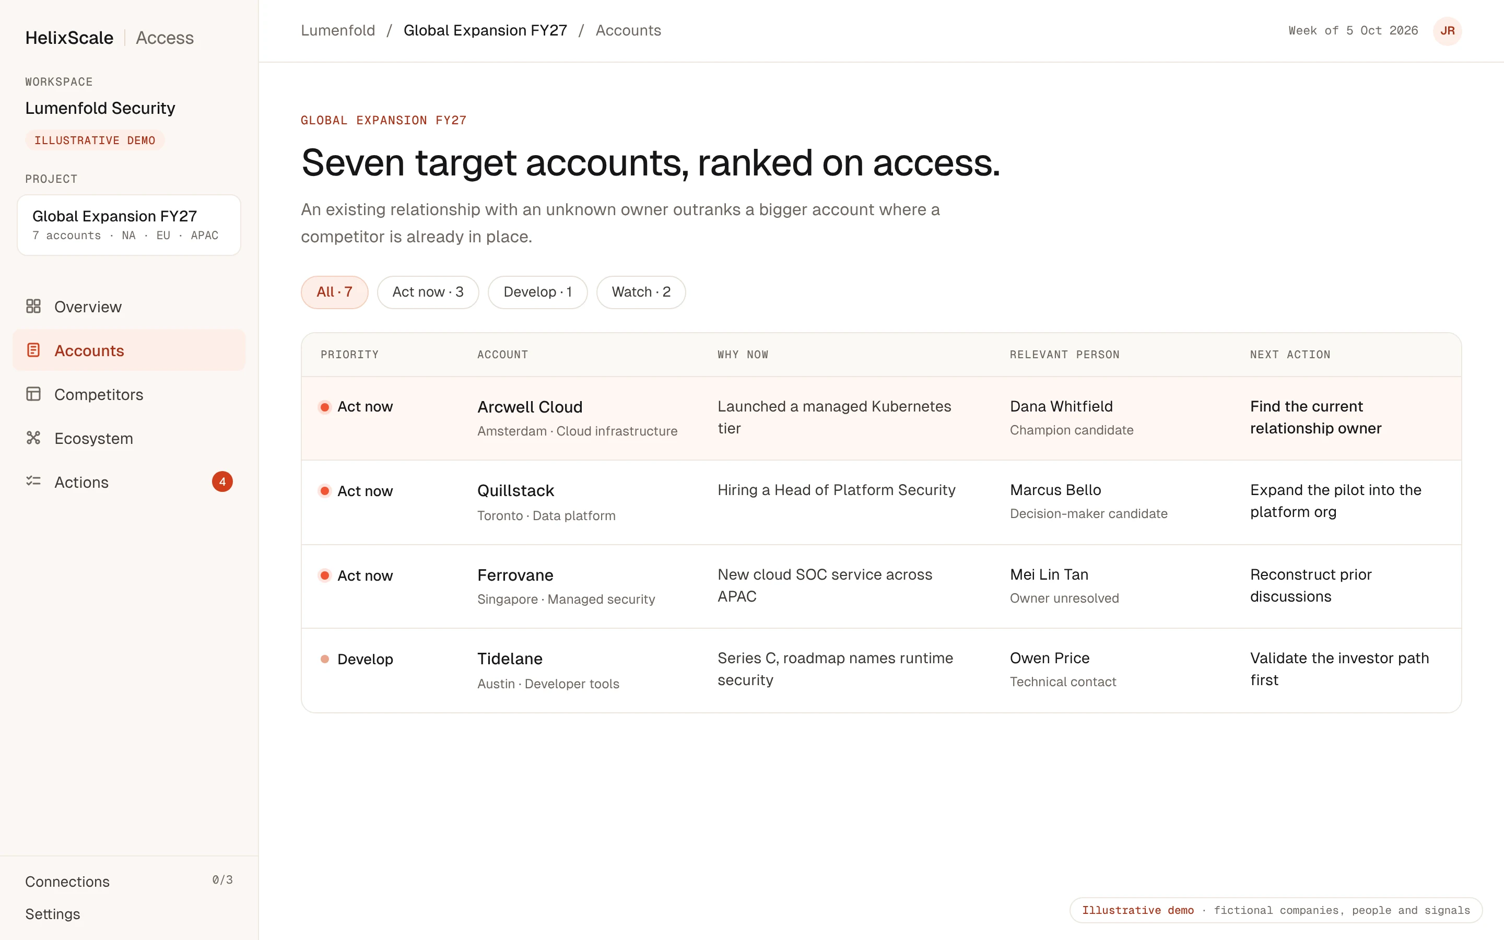Open the Ferrovane account
The height and width of the screenshot is (940, 1504).
click(x=515, y=575)
